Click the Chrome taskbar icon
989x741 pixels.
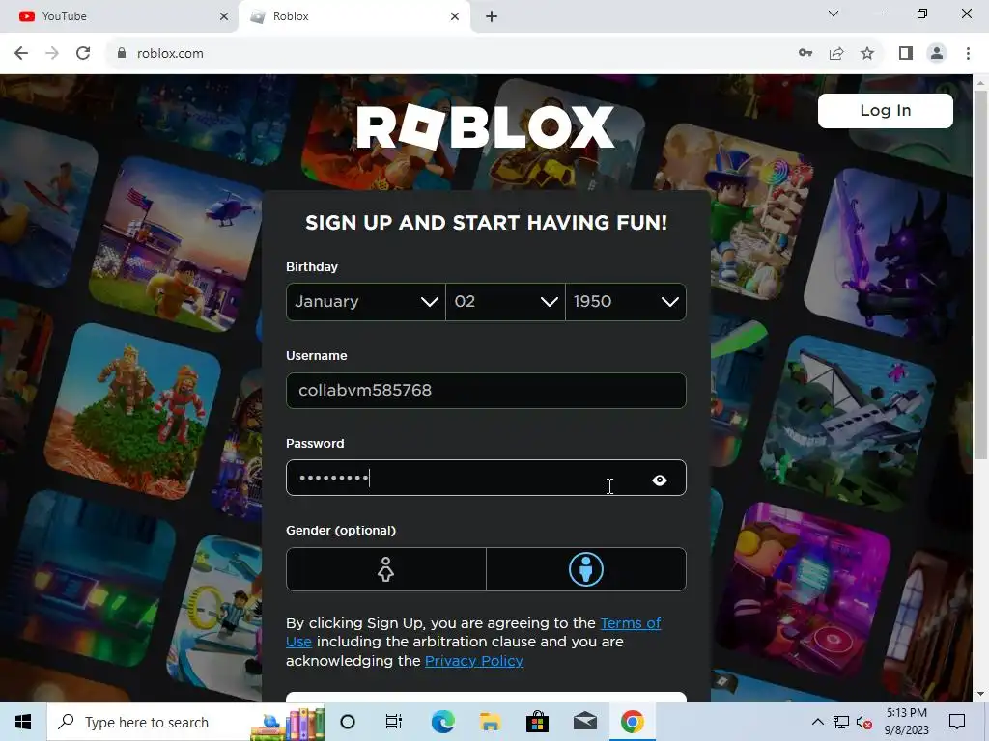coord(632,722)
